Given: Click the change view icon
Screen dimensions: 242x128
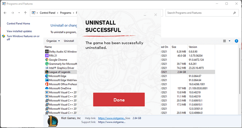Looking at the screenshot, I should [224, 41].
